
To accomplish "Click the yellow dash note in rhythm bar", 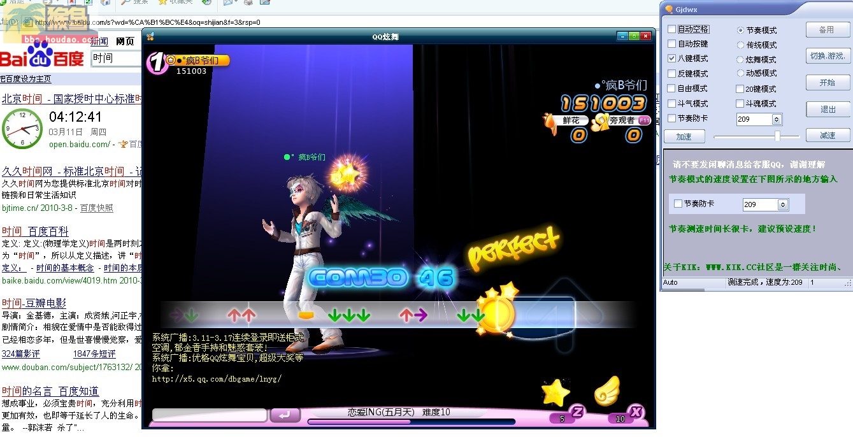I will [306, 315].
